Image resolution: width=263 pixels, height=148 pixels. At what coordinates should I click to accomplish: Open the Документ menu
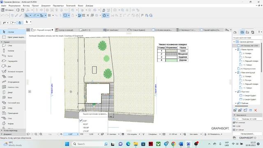click(46, 5)
